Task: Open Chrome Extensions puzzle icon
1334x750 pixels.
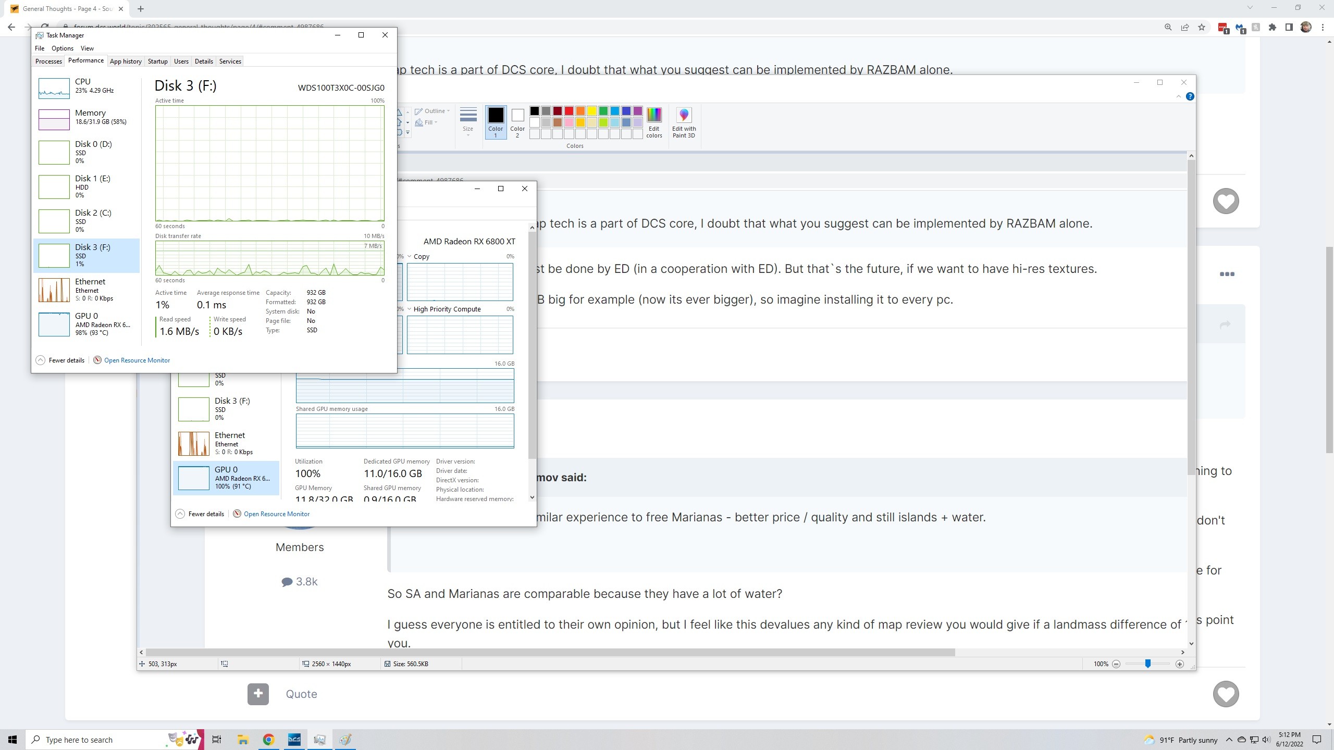Action: (1273, 27)
